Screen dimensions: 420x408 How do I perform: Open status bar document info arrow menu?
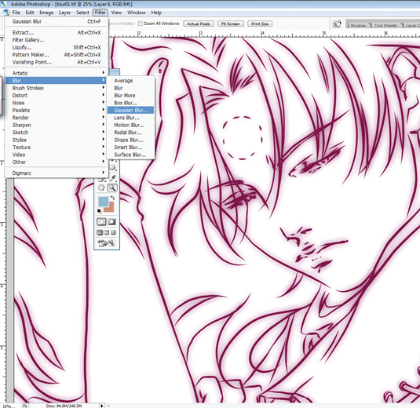tap(102, 406)
